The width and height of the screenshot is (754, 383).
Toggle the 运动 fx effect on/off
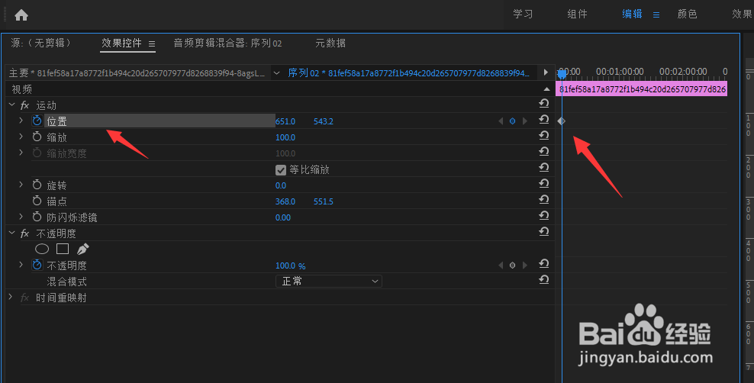coord(25,105)
